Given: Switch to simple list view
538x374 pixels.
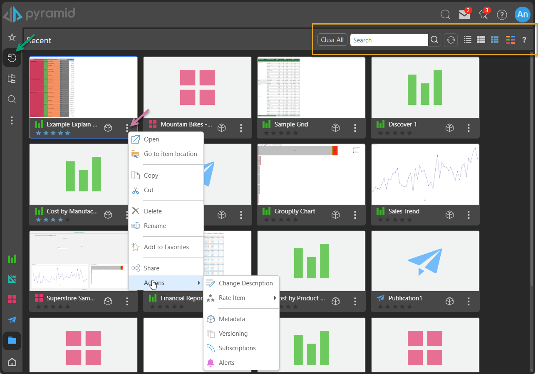Looking at the screenshot, I should coord(468,40).
